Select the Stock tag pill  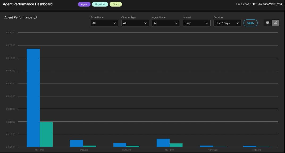(x=116, y=4)
